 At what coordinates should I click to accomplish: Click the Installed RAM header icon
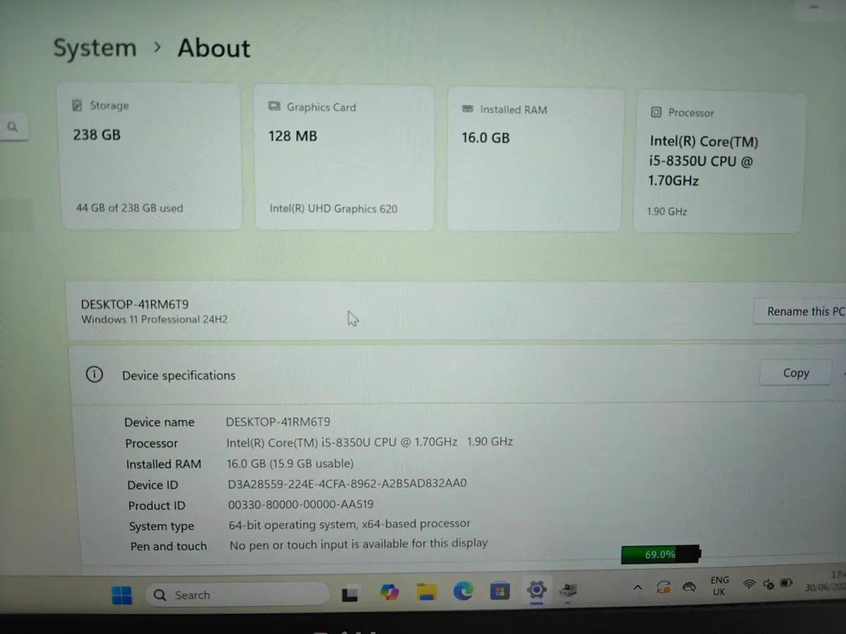click(x=467, y=109)
